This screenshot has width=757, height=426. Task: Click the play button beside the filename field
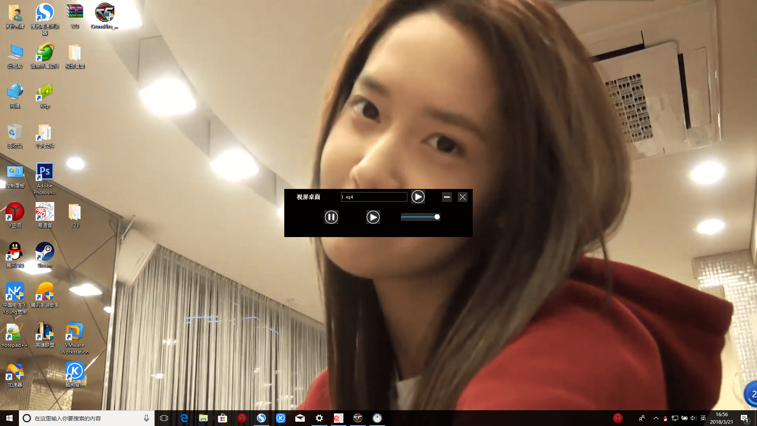tap(418, 196)
